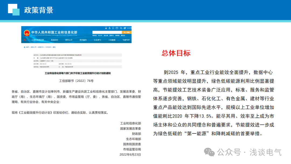Click the national emblem logo on the MIIT banner
The image size is (291, 164).
pos(27,33)
